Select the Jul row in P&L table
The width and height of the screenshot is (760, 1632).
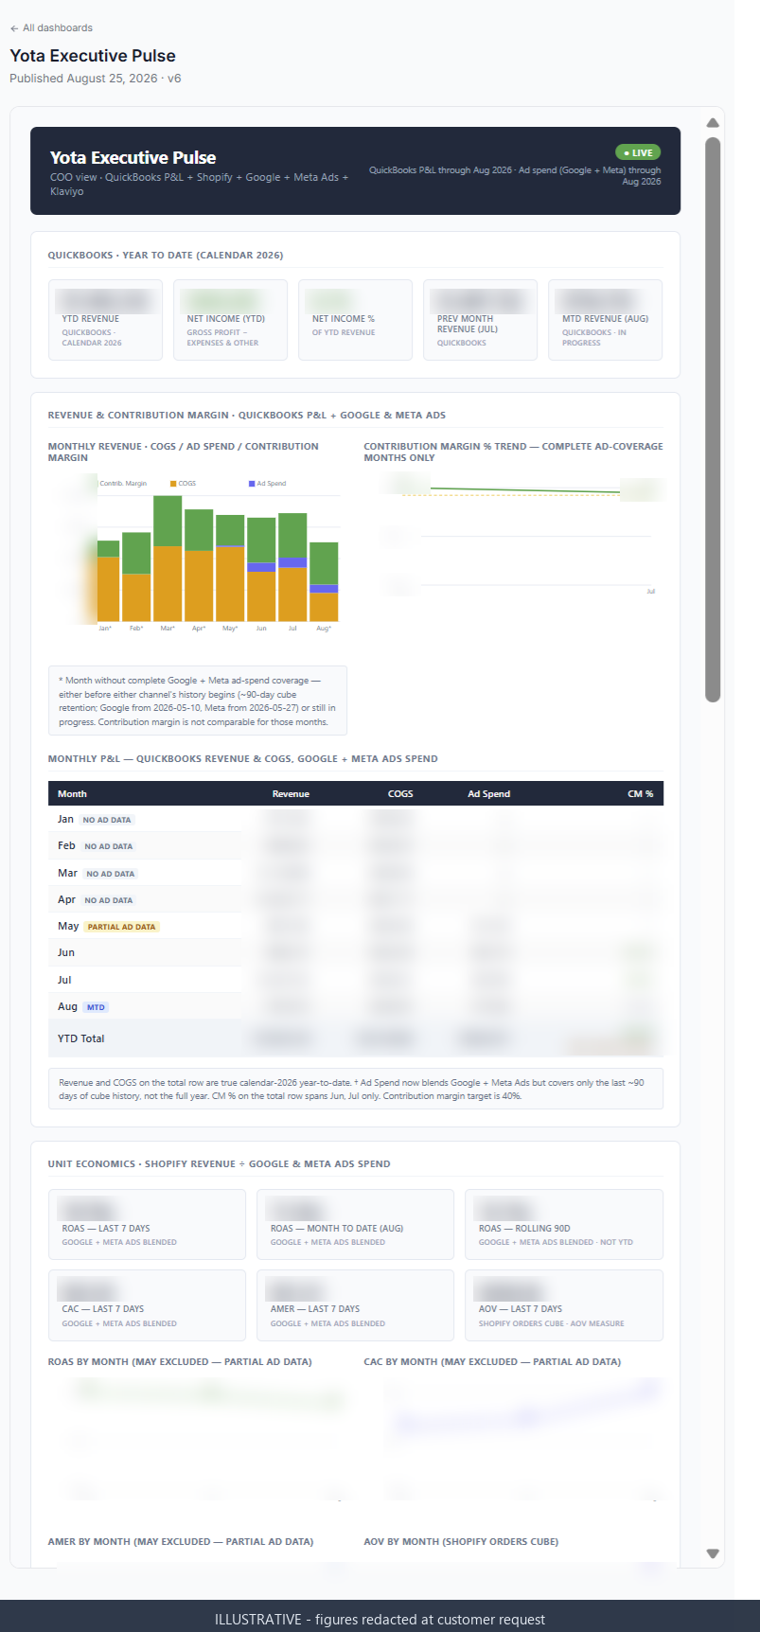(x=356, y=980)
